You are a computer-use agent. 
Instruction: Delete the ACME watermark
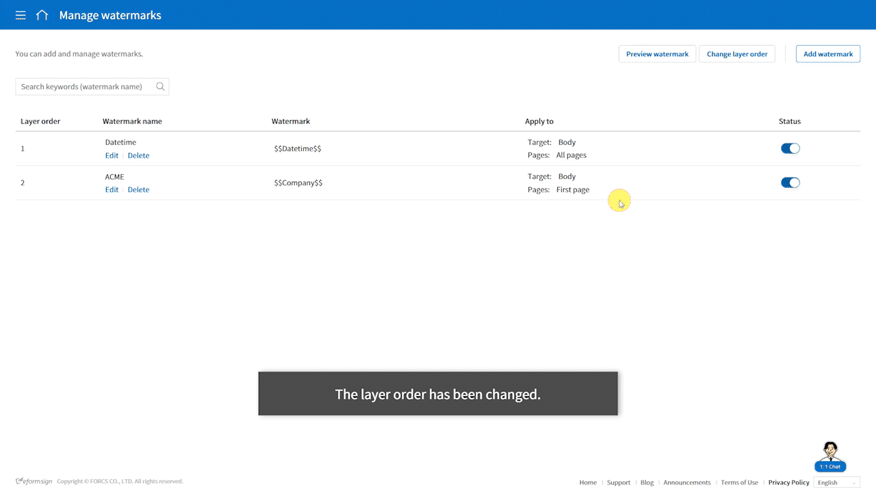click(x=138, y=190)
